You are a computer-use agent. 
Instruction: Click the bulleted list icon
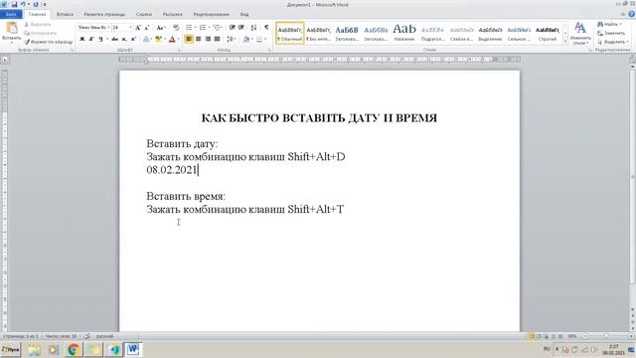[x=189, y=28]
